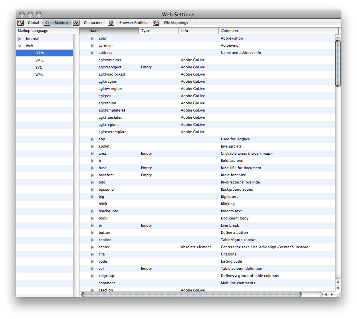Viewport: 357px width, 319px height.
Task: Click the vertical scrollbar down arrow
Action: coord(338,288)
